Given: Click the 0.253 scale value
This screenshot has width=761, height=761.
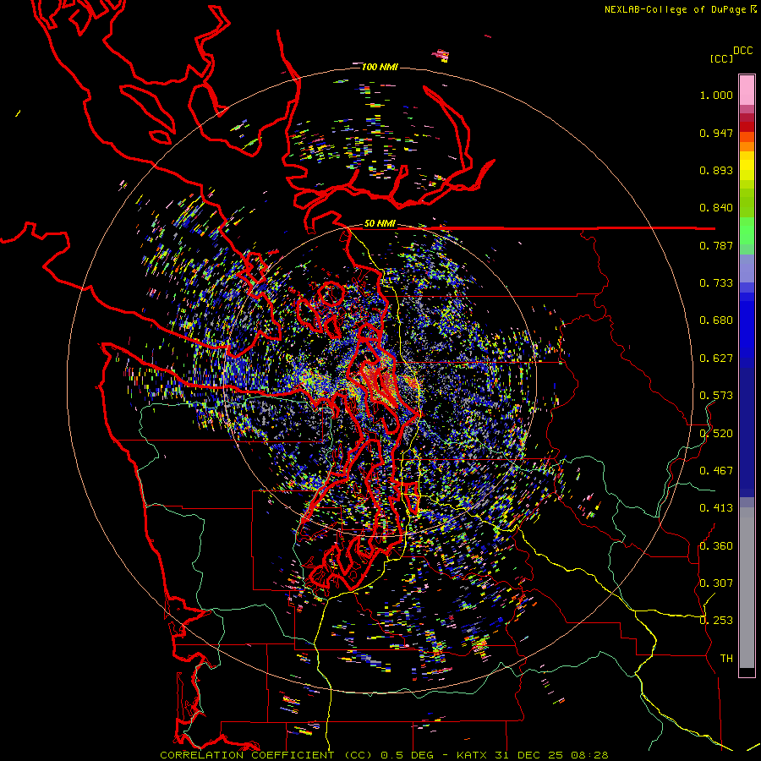Looking at the screenshot, I should 716,621.
